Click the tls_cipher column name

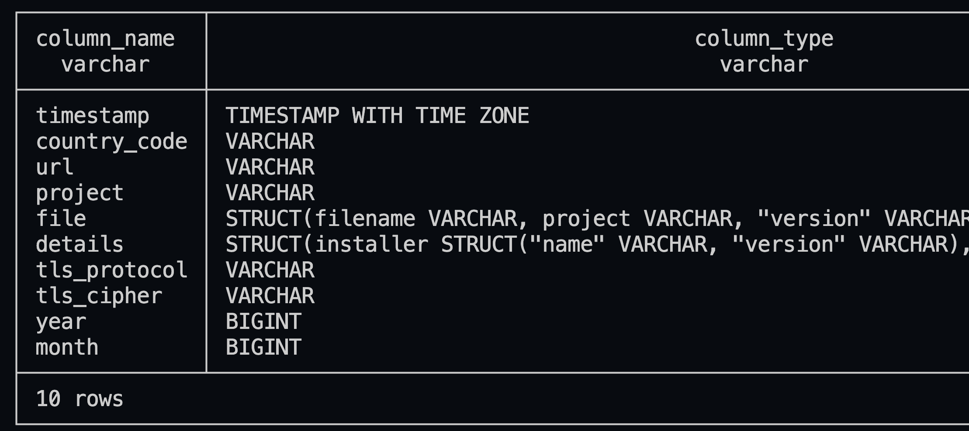coord(99,296)
